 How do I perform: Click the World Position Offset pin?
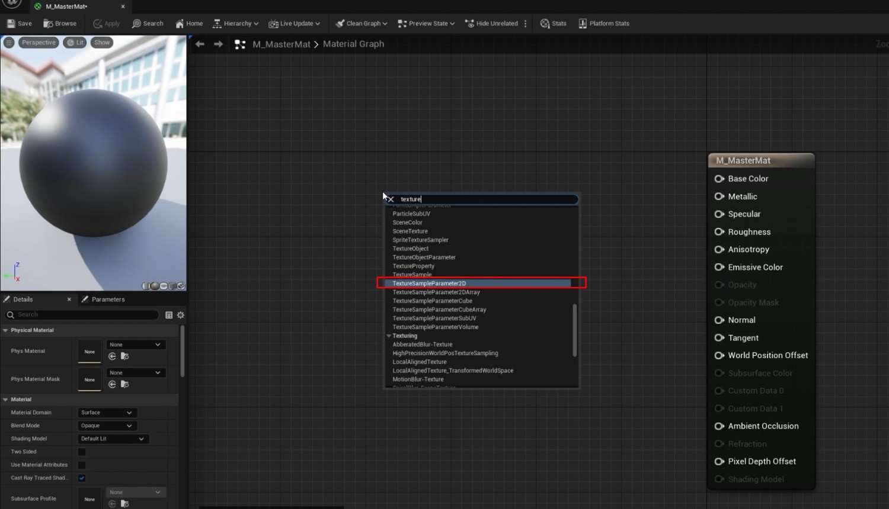pyautogui.click(x=719, y=356)
